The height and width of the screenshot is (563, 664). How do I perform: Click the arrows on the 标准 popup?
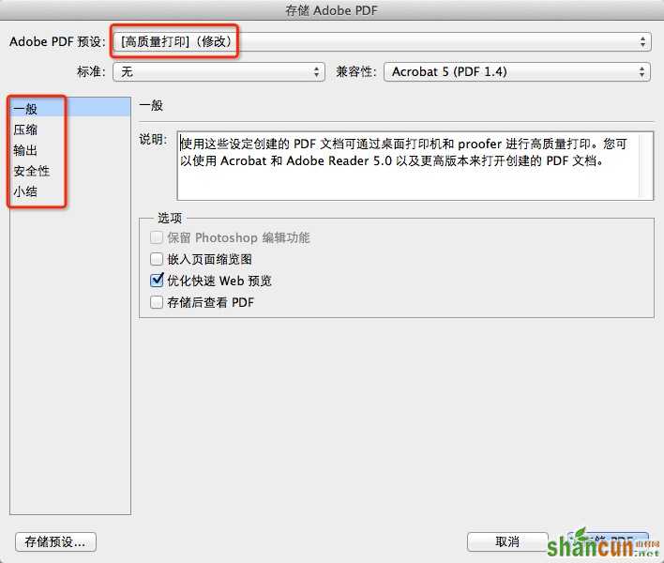coord(316,71)
